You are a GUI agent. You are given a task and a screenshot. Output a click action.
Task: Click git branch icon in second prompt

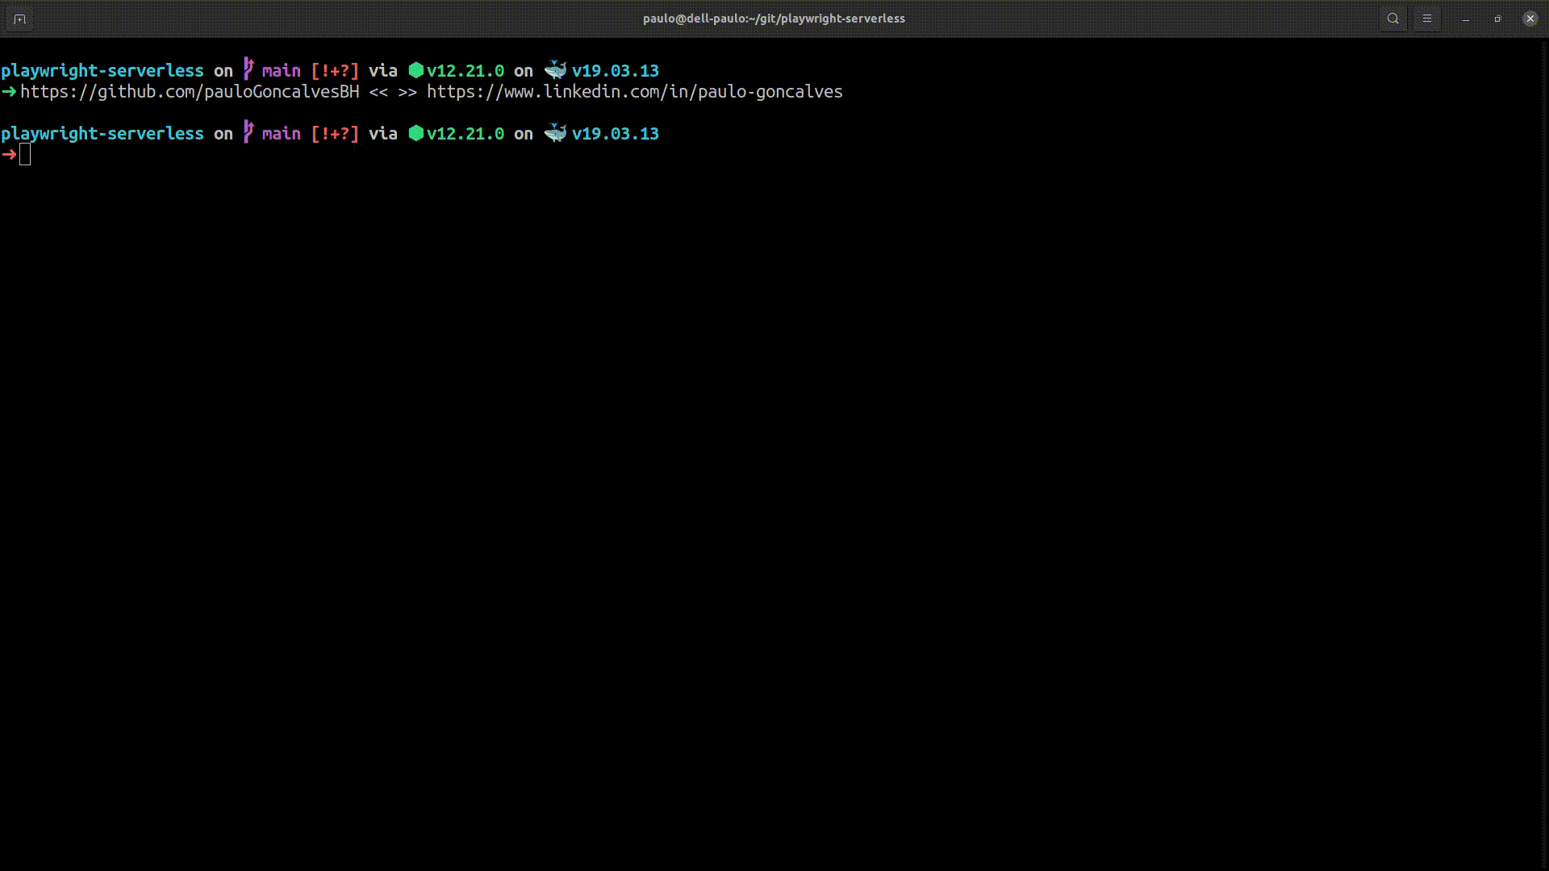tap(248, 132)
